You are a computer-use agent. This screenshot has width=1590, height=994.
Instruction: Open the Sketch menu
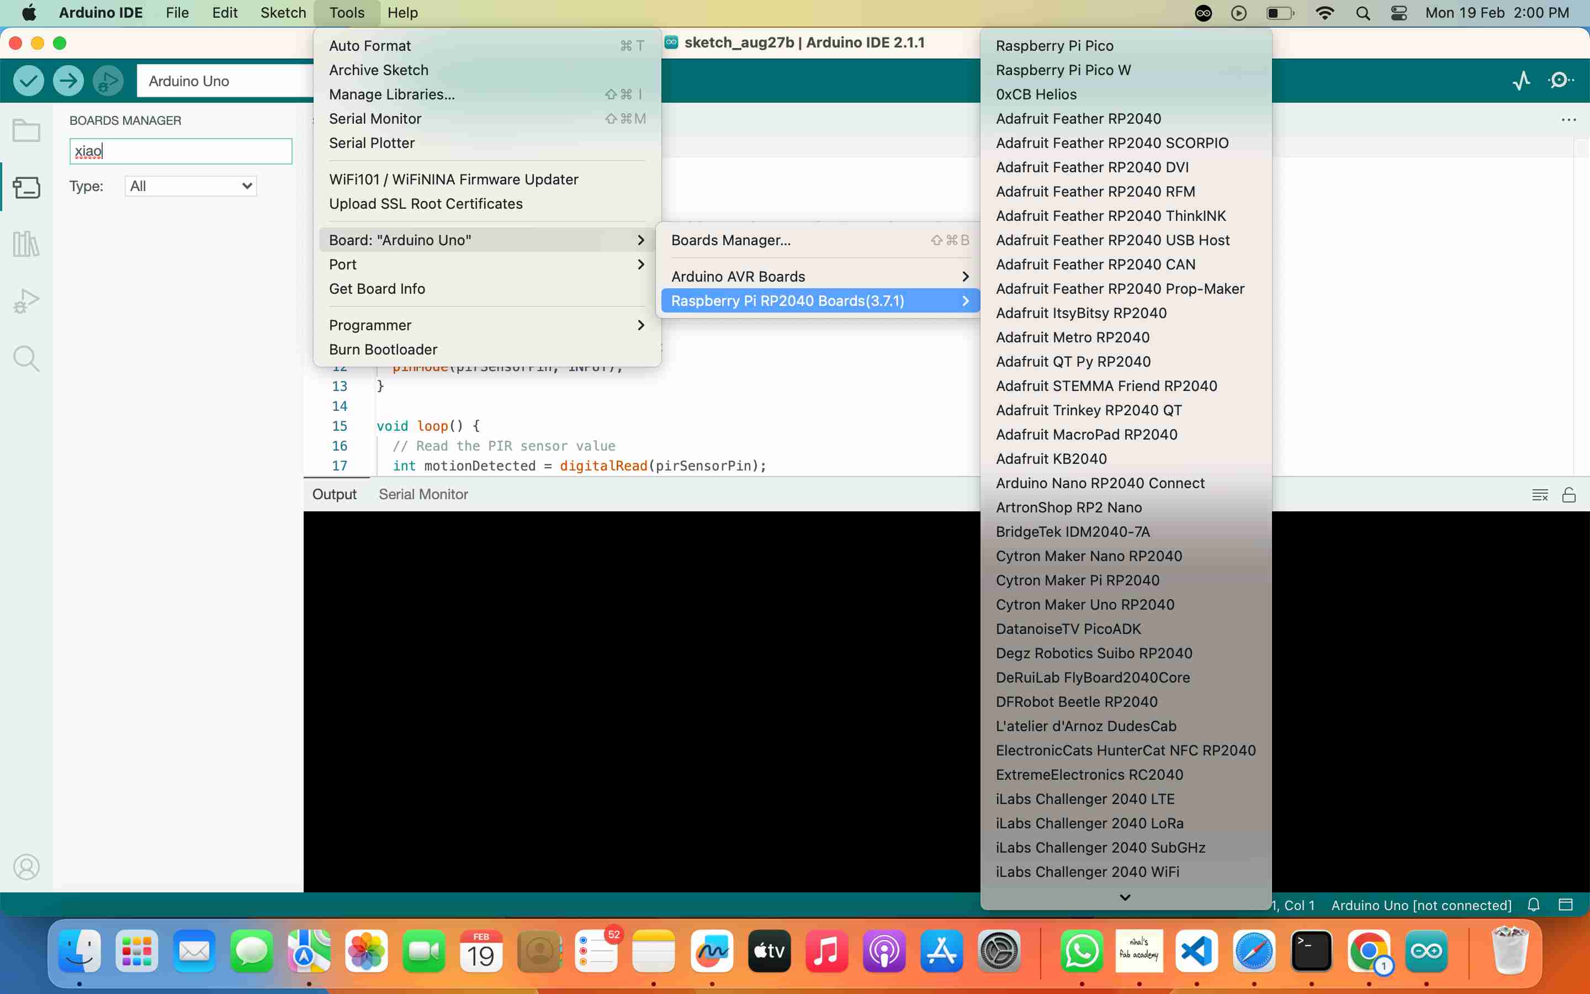283,13
